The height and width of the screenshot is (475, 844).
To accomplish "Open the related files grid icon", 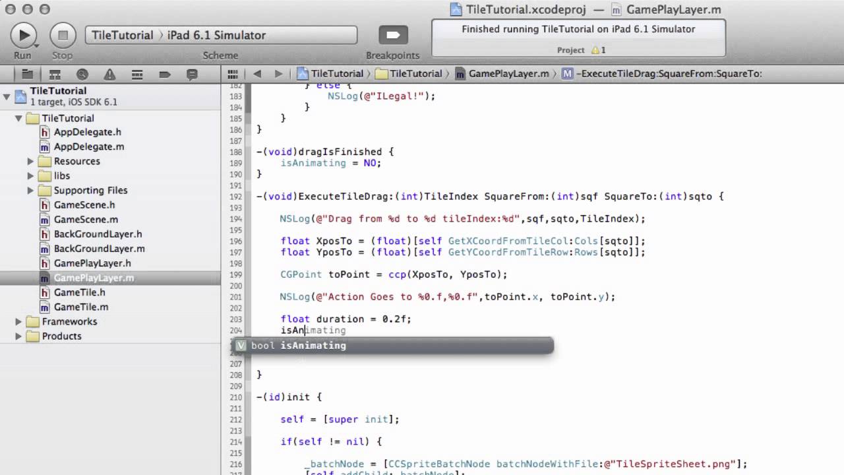I will (232, 74).
